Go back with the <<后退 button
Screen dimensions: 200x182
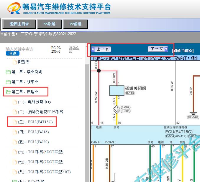(50, 24)
